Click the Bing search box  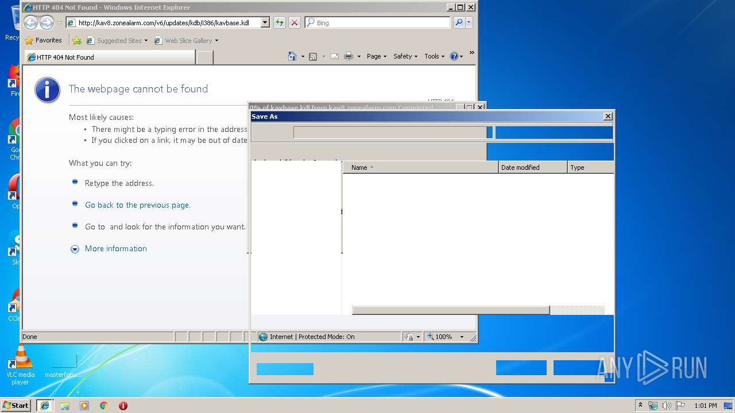pos(377,22)
